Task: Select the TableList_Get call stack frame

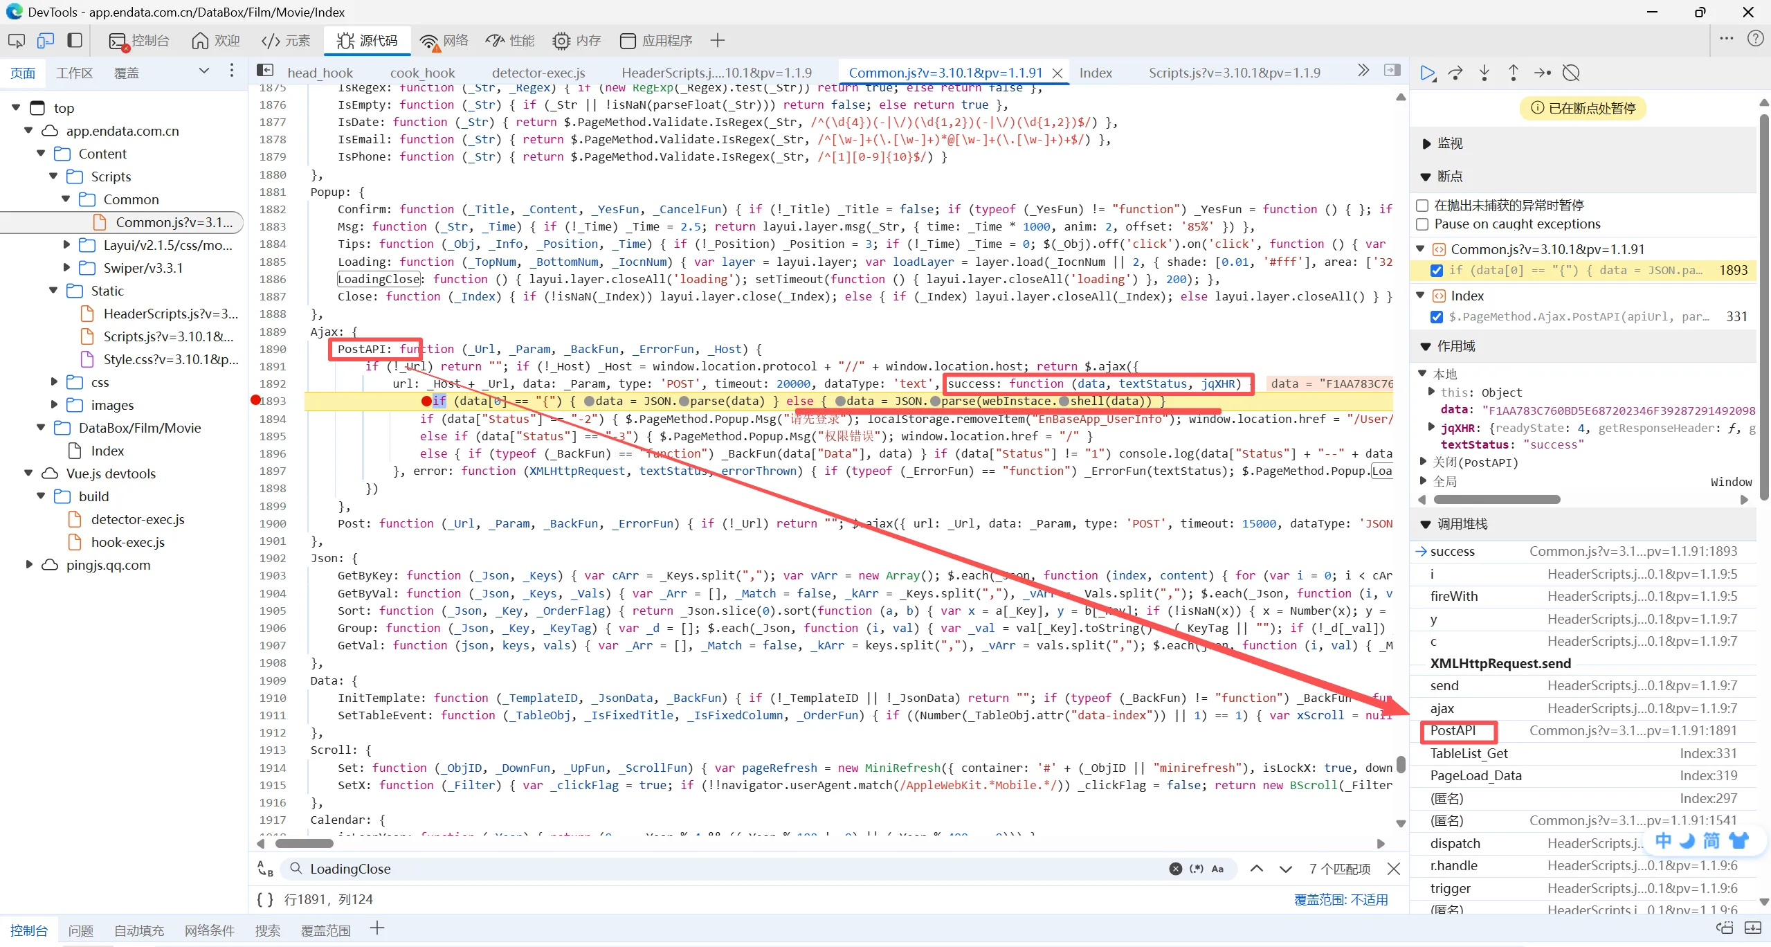Action: [x=1469, y=753]
